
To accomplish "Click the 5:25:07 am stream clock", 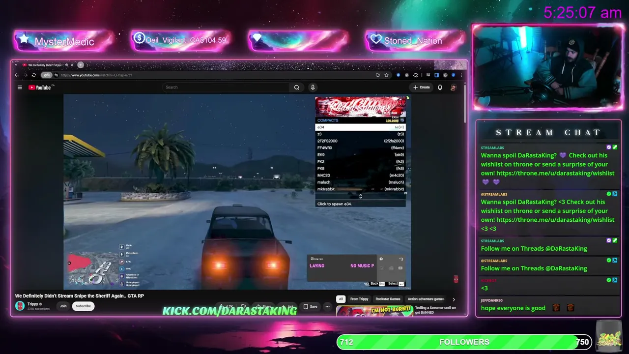I will click(x=583, y=12).
